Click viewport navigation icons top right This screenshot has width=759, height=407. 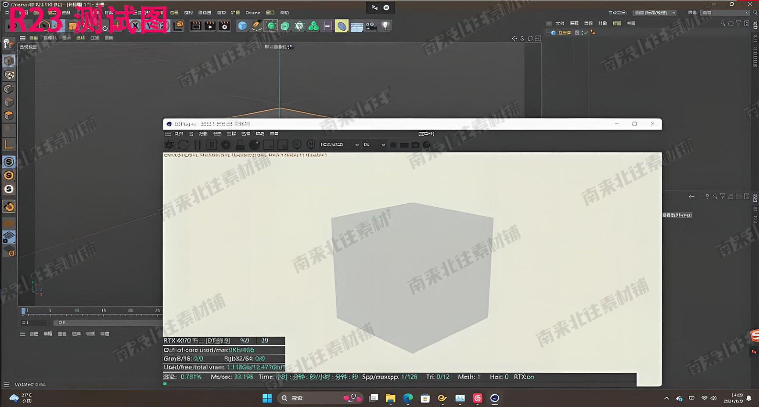[526, 39]
